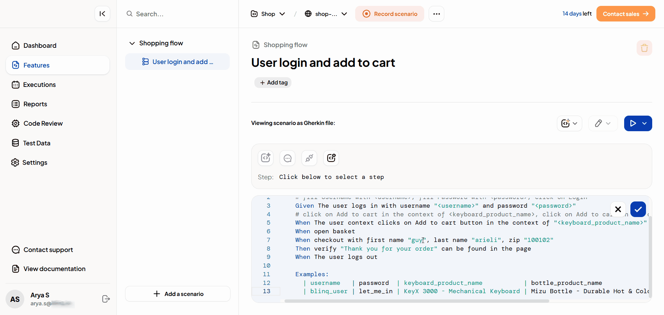The image size is (664, 315).
Task: Click the Contact sales button
Action: [x=625, y=14]
